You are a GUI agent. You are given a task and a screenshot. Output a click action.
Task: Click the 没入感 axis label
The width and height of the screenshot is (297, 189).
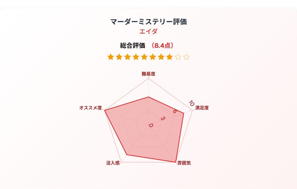(113, 163)
